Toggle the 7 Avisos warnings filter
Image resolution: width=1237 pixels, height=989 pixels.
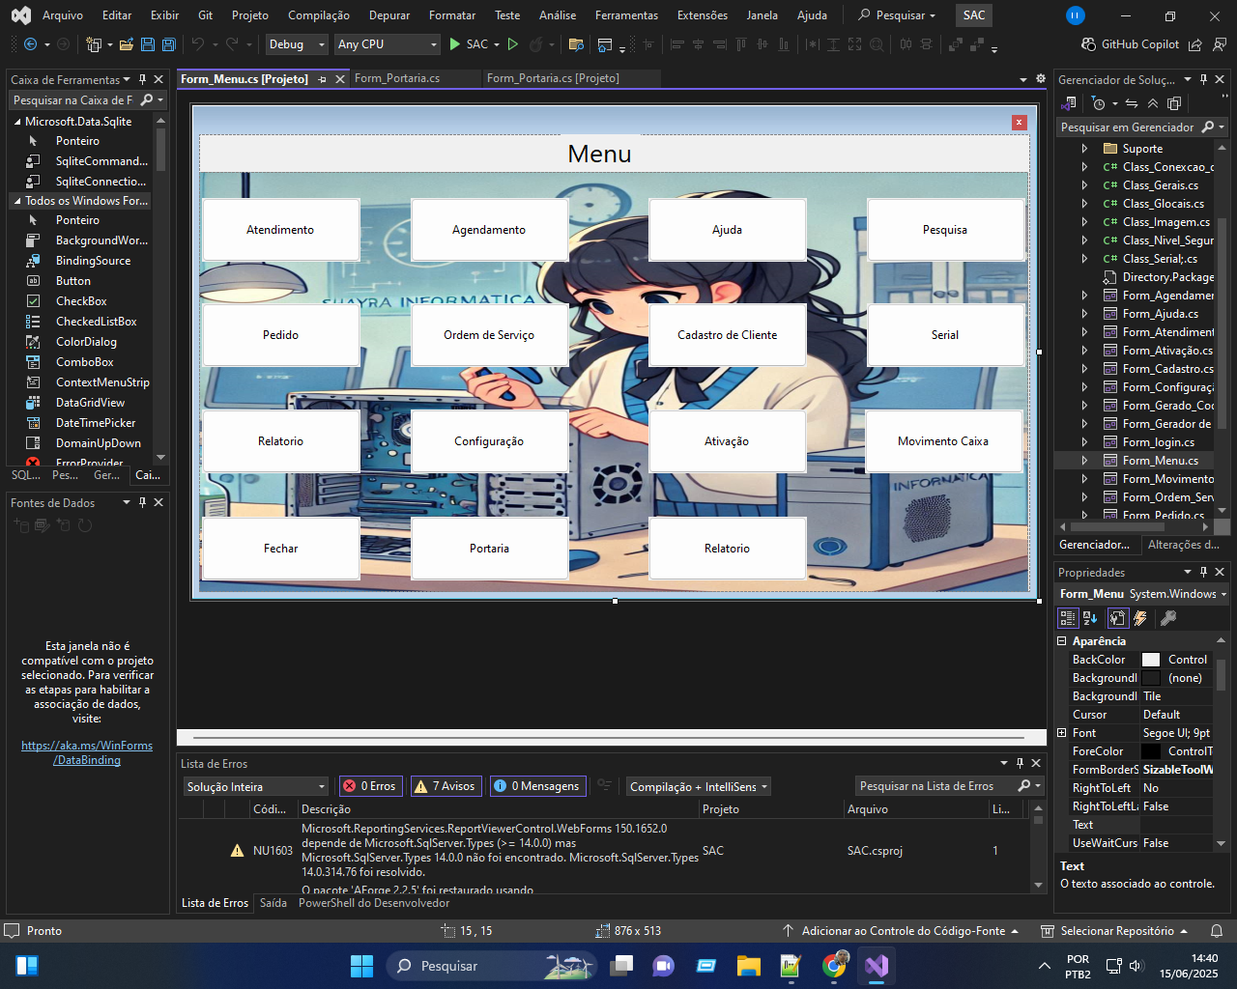446,786
